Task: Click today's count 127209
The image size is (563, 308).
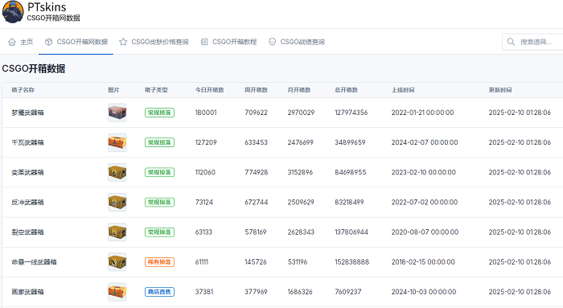Action: coord(206,142)
